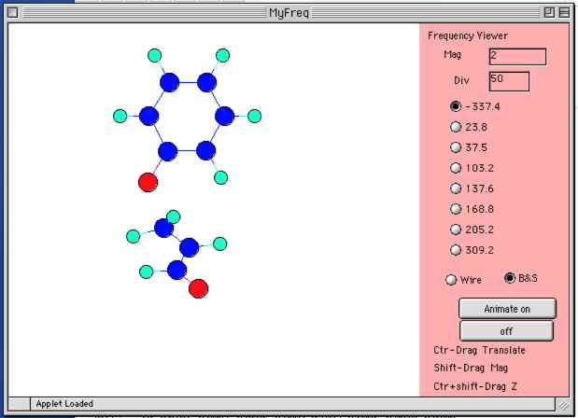This screenshot has width=578, height=418.
Task: Click into the Div input field
Action: coord(509,81)
